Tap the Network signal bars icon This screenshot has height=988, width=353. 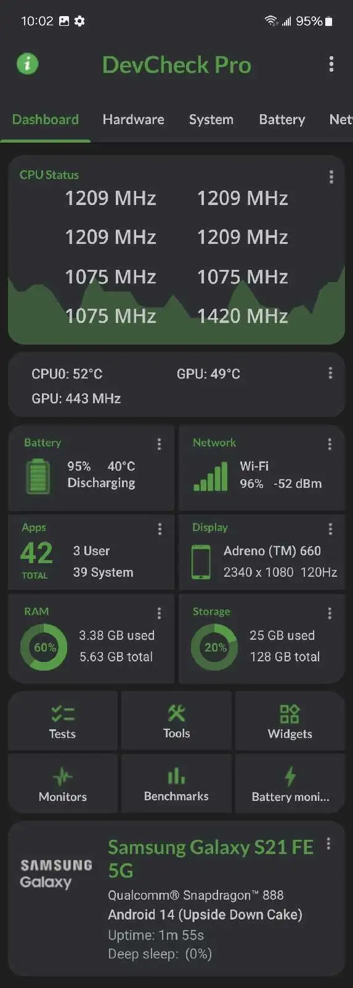[x=211, y=477]
